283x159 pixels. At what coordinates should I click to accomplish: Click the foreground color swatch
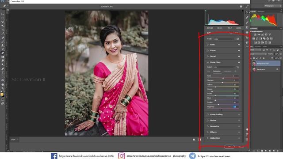pyautogui.click(x=2, y=94)
